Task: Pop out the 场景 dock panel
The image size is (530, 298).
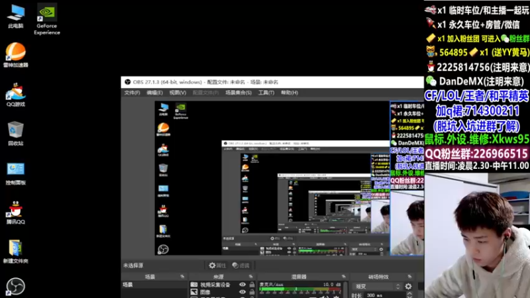Action: point(183,277)
